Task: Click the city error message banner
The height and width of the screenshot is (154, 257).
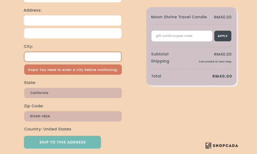Action: [73, 70]
